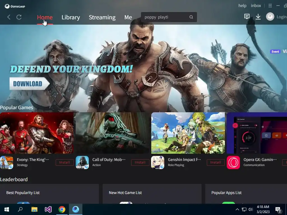Click Evony: The King' title text
The width and height of the screenshot is (287, 215).
pos(33,160)
